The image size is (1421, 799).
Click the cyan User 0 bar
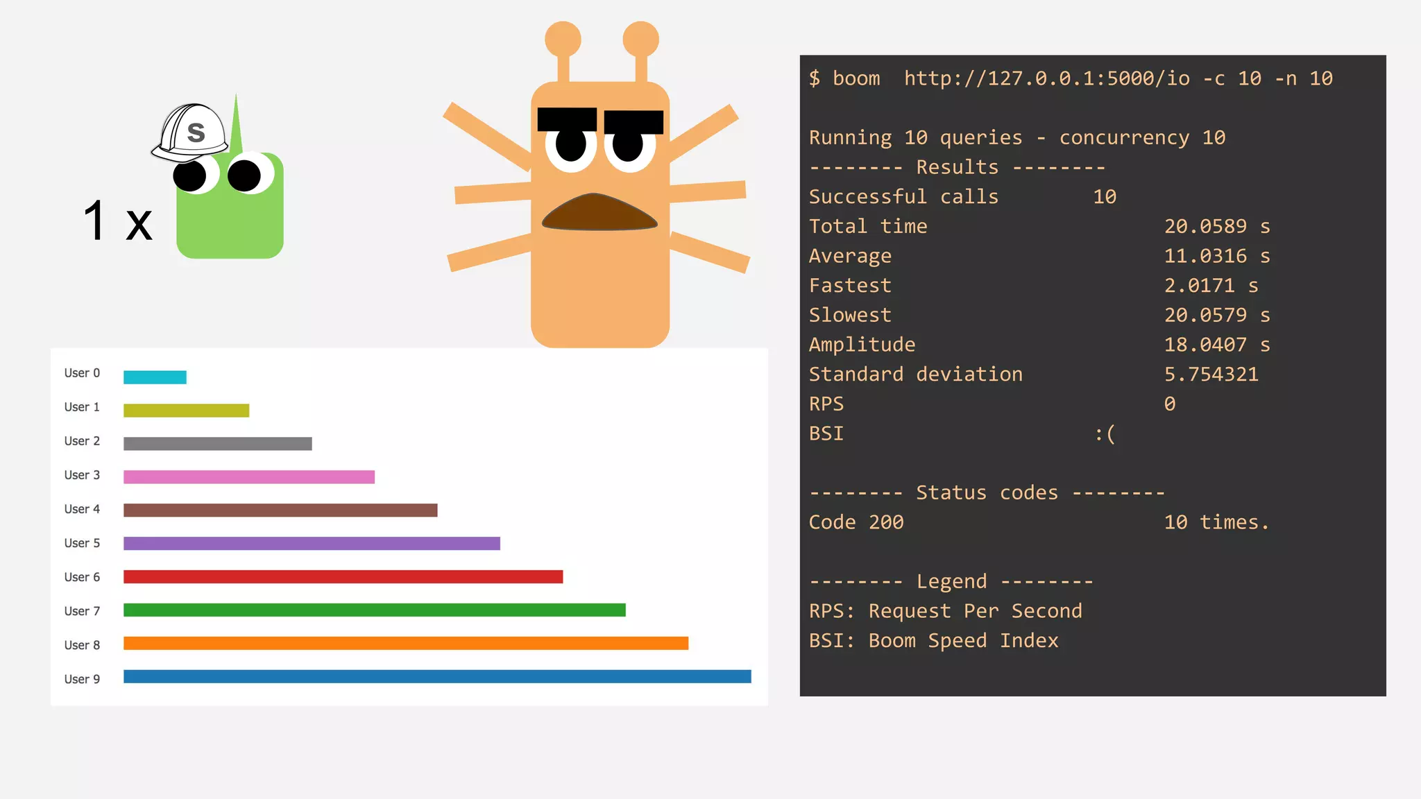point(155,377)
